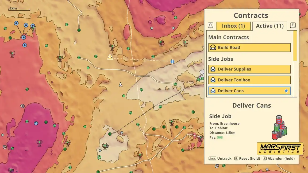Image resolution: width=308 pixels, height=173 pixels.
Task: Click the white player arrow marker on map
Action: pyautogui.click(x=121, y=85)
